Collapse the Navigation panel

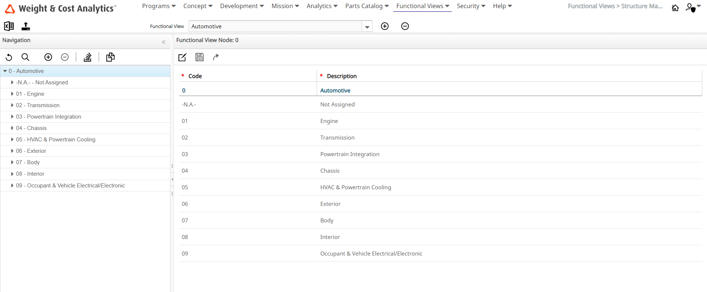point(163,42)
